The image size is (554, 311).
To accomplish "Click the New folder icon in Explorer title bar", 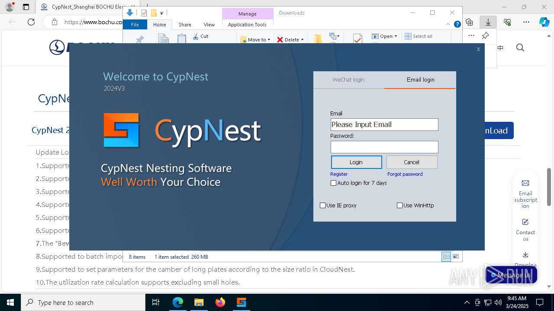I will [154, 13].
